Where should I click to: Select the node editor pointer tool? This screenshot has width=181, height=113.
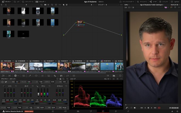(x=63, y=5)
